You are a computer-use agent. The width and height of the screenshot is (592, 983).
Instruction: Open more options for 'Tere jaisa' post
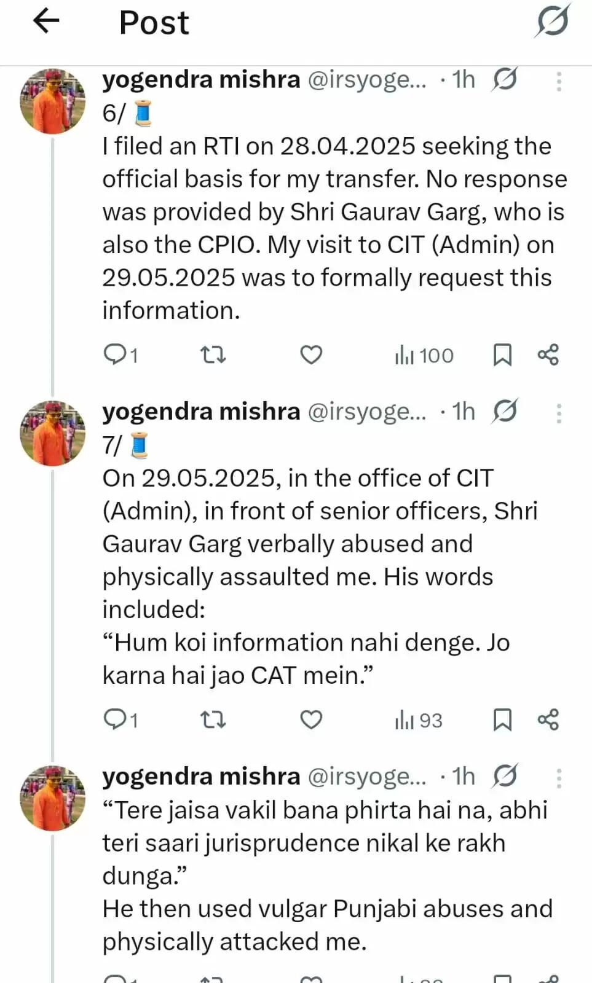click(559, 778)
